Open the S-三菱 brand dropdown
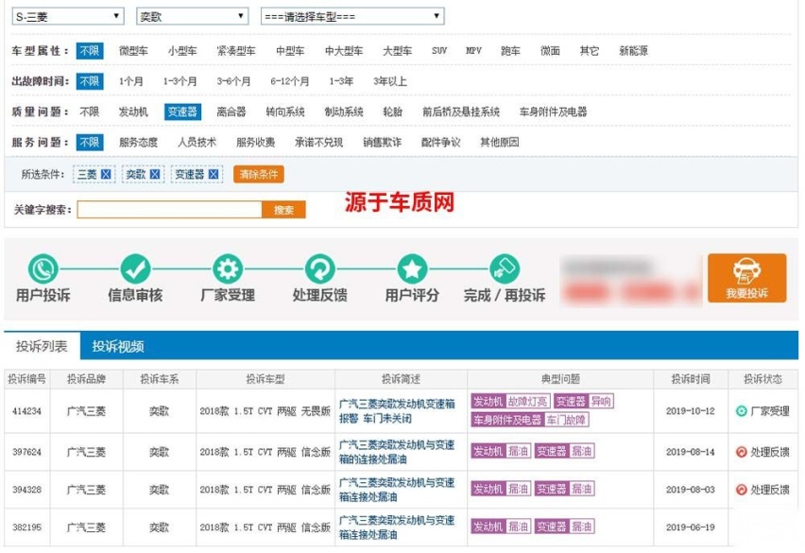 (68, 16)
